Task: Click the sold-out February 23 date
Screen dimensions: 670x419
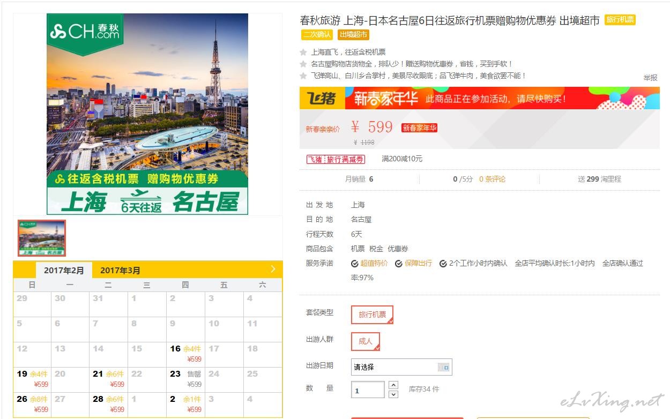Action: tap(185, 379)
